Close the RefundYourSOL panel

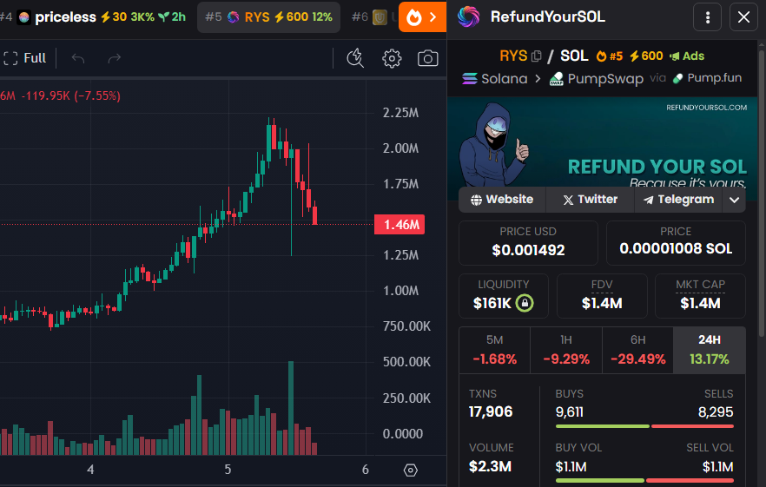pyautogui.click(x=743, y=17)
